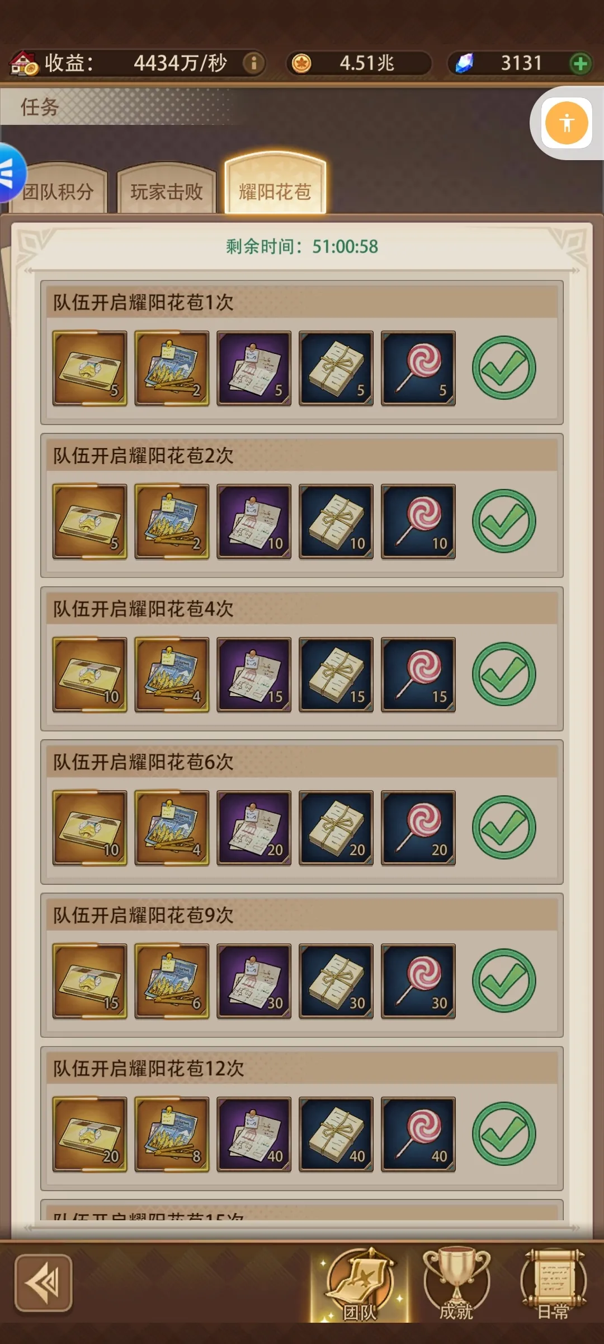Tap the green checkmark for 队伍开启耀阳花苞6次
The width and height of the screenshot is (604, 1344).
(504, 827)
